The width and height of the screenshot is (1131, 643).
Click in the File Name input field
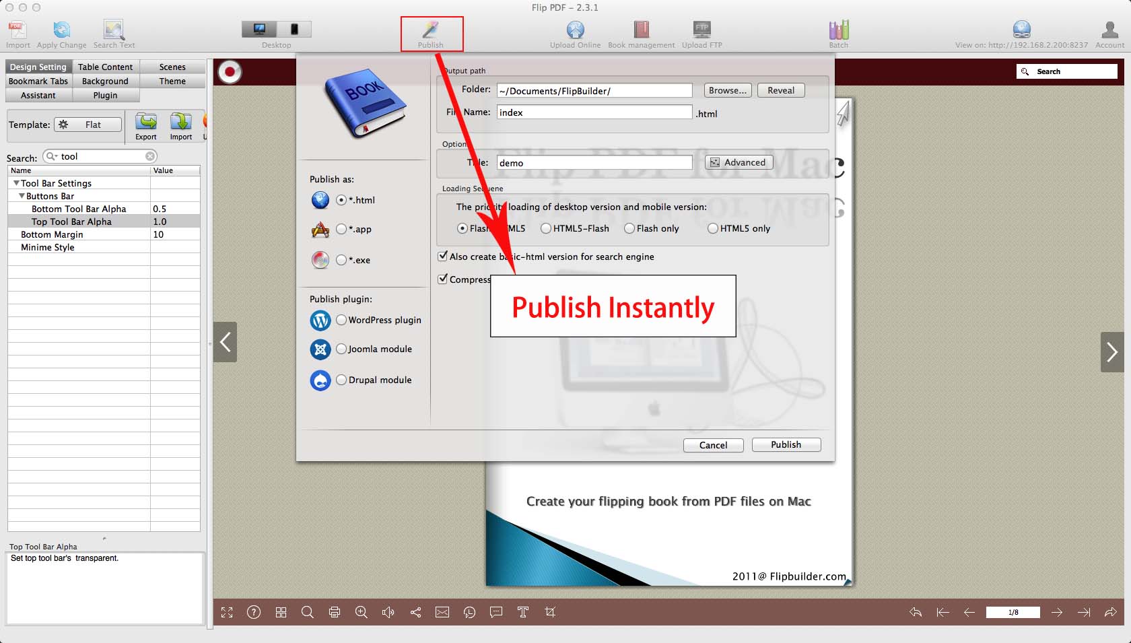click(x=594, y=112)
